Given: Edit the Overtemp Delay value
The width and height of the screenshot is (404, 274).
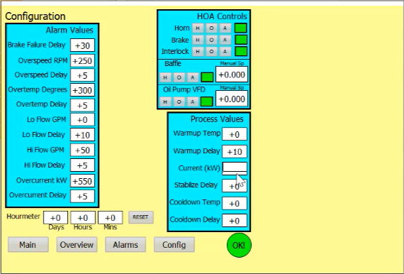Looking at the screenshot, I should pos(82,105).
